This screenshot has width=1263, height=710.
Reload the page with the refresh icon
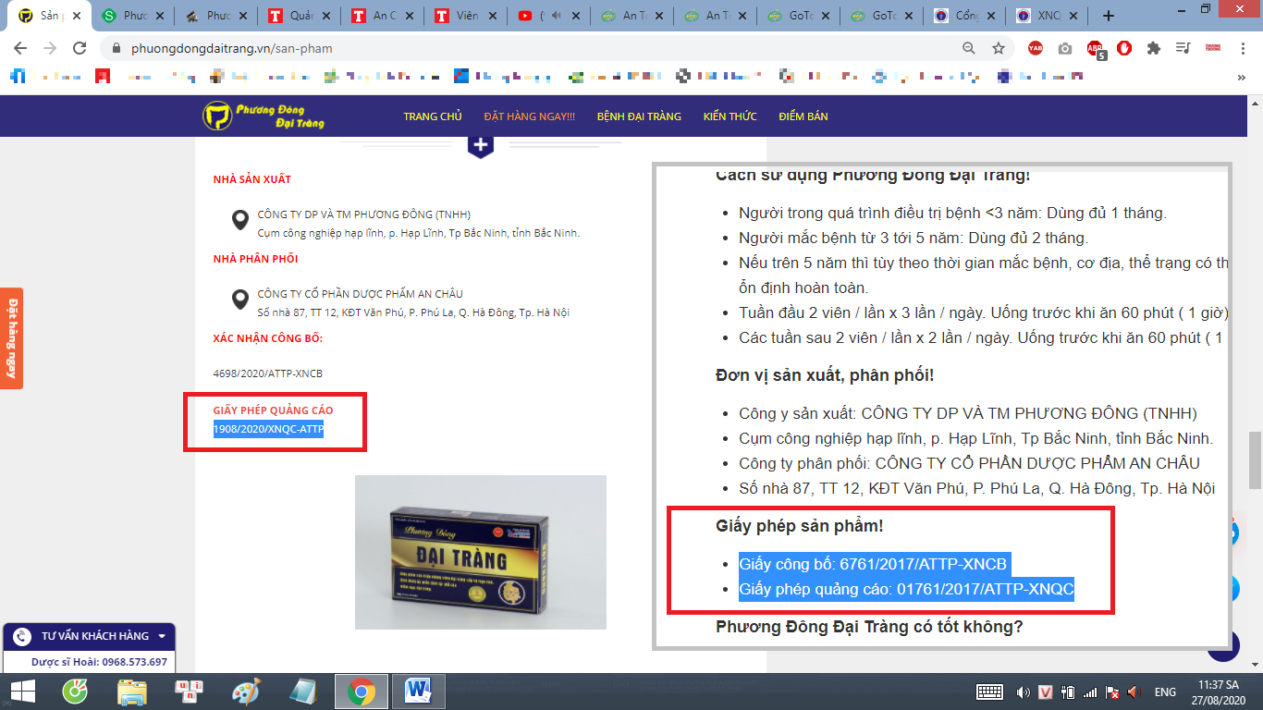[80, 48]
